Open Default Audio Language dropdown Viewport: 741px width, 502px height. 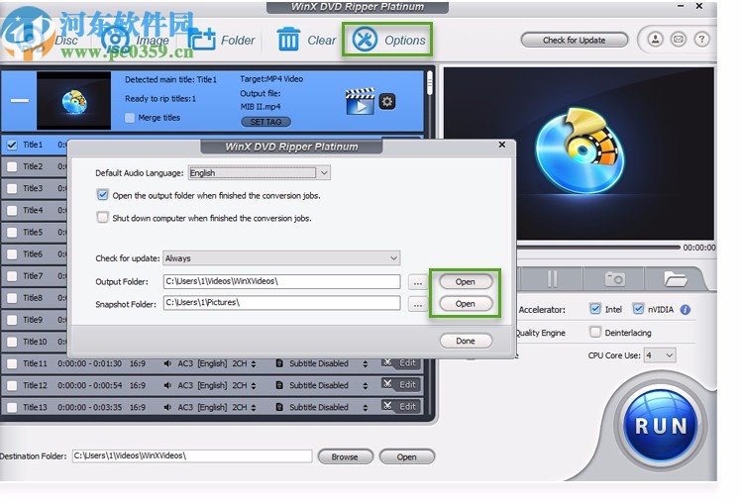[259, 173]
